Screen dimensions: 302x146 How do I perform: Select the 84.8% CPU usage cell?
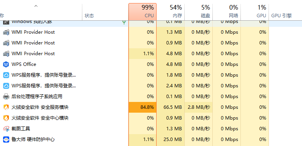pyautogui.click(x=142, y=107)
